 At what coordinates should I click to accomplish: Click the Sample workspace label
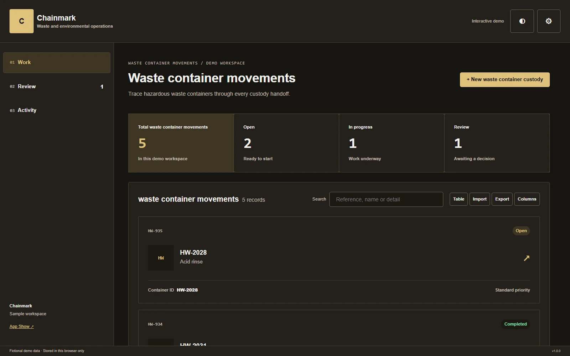[x=28, y=314]
